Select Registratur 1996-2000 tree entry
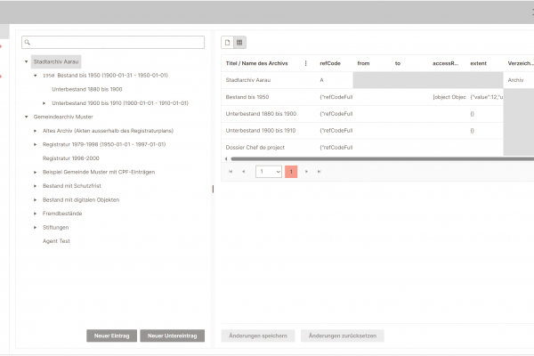Screen dimensions: 534x356 point(72,158)
